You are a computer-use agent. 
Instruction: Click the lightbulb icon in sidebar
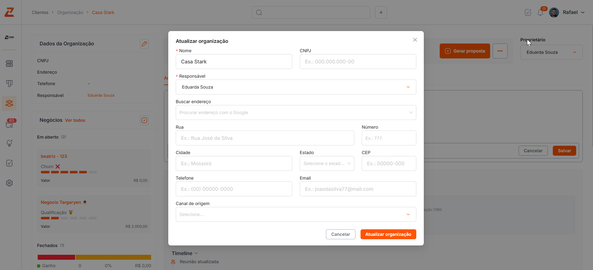coord(9,143)
